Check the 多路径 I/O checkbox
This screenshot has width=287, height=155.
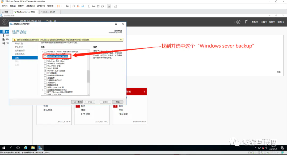45,82
